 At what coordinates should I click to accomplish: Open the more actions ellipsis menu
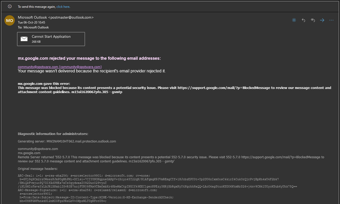(331, 20)
